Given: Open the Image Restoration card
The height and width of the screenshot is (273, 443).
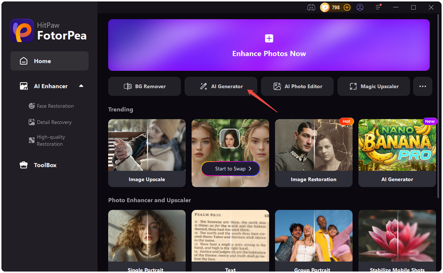Looking at the screenshot, I should 314,153.
